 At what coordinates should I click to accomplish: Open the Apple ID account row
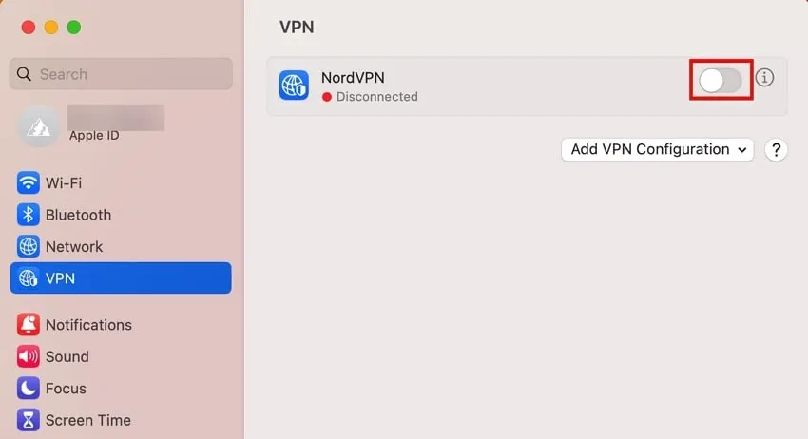[x=114, y=126]
